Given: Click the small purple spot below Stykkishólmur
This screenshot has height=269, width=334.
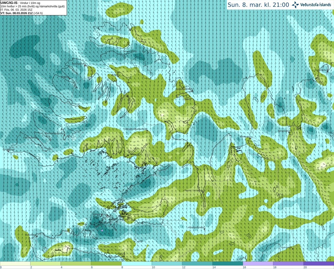Looking at the screenshot, I should click(x=102, y=230).
